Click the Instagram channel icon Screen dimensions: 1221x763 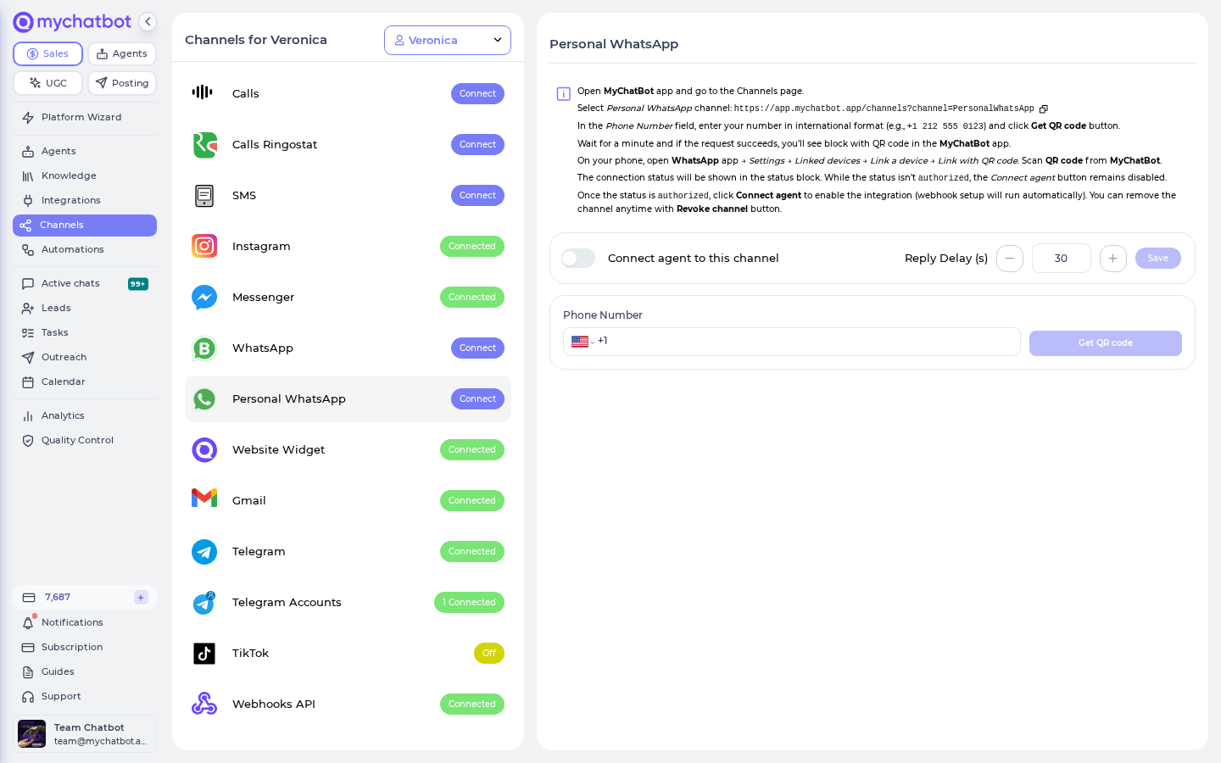click(204, 247)
